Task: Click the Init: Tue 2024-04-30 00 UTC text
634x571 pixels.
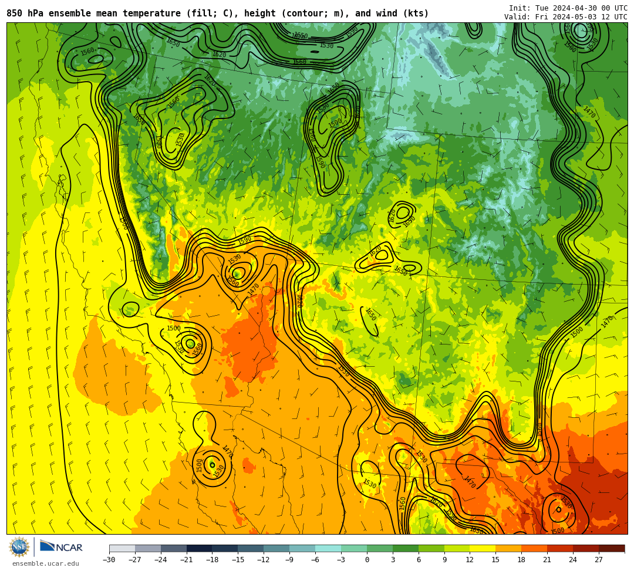Action: [x=568, y=8]
